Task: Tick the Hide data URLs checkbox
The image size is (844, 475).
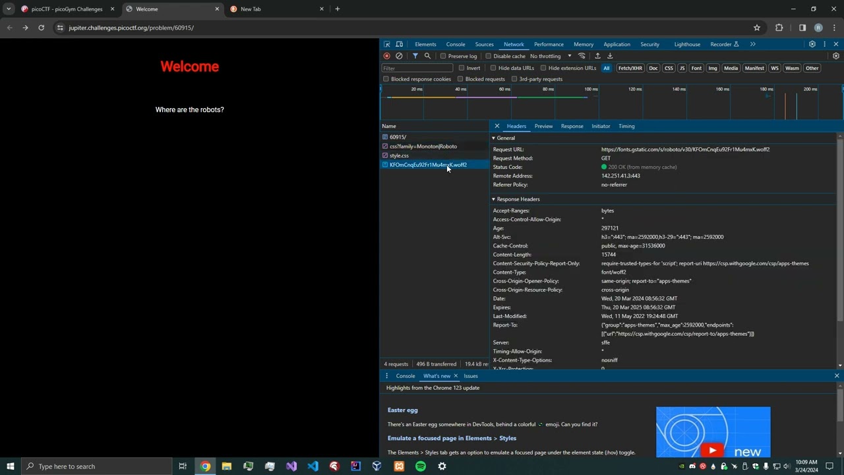Action: (493, 68)
